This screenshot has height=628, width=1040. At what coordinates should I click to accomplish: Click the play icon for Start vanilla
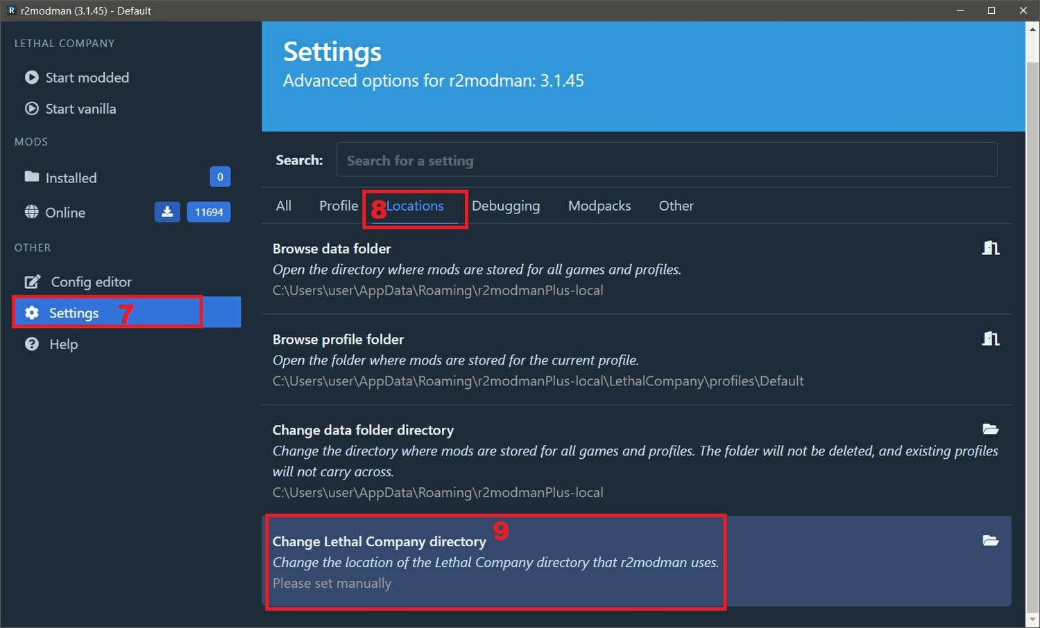click(x=32, y=109)
